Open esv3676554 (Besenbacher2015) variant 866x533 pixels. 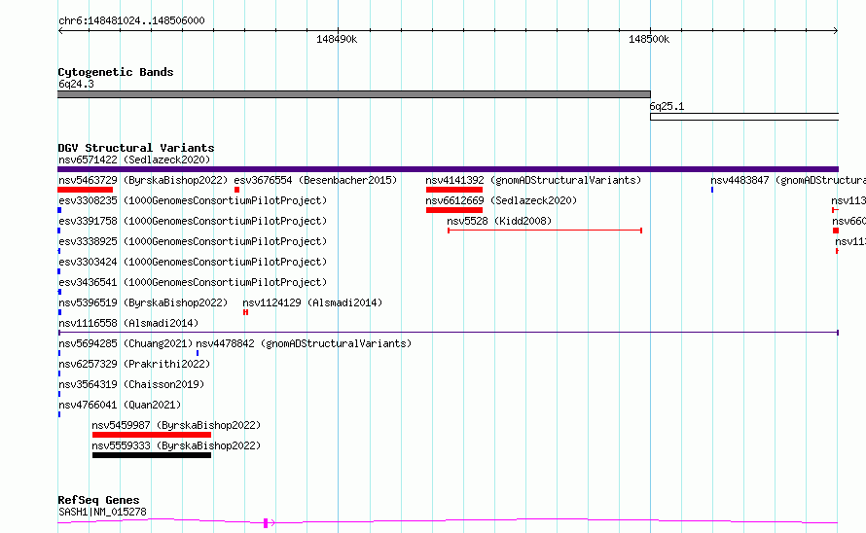[315, 180]
